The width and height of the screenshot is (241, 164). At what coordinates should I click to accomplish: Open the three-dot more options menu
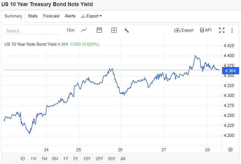tap(232, 30)
